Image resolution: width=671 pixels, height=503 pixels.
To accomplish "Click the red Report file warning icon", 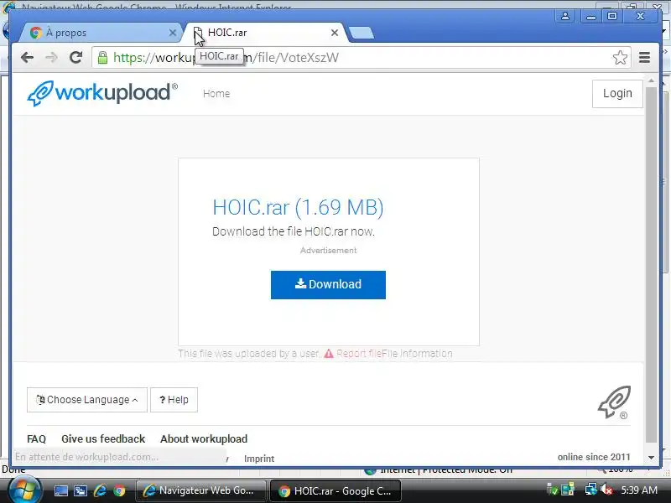I will 328,354.
